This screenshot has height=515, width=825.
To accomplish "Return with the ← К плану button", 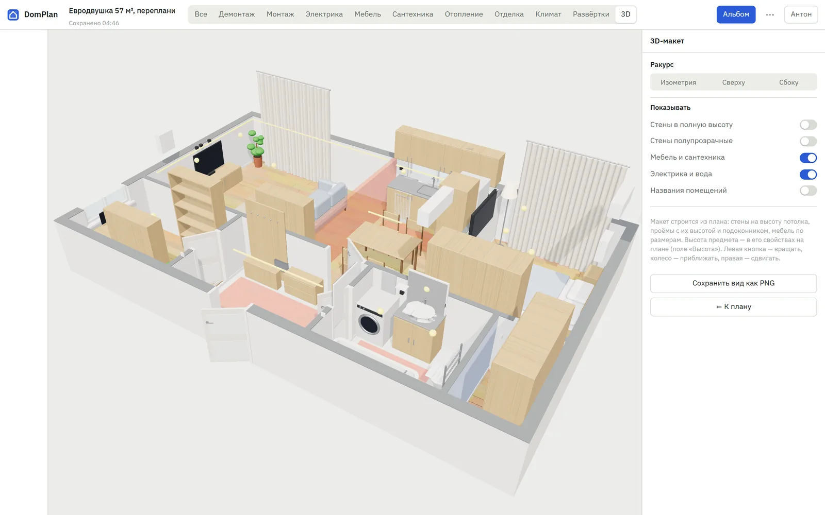I will pyautogui.click(x=733, y=307).
